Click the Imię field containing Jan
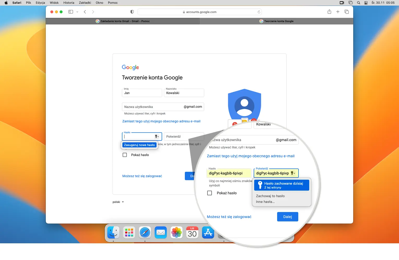 pos(142,93)
